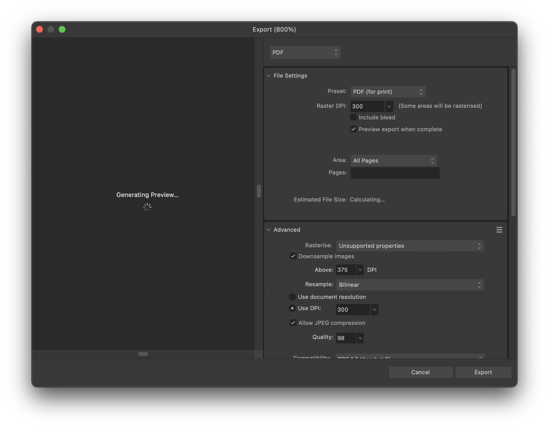Click the Export button
This screenshot has width=549, height=429.
point(483,372)
